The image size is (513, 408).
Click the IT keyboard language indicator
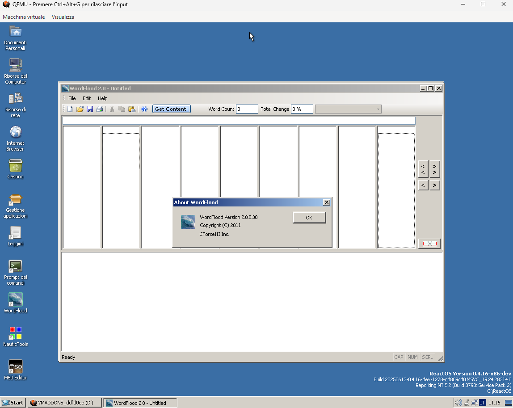point(482,403)
